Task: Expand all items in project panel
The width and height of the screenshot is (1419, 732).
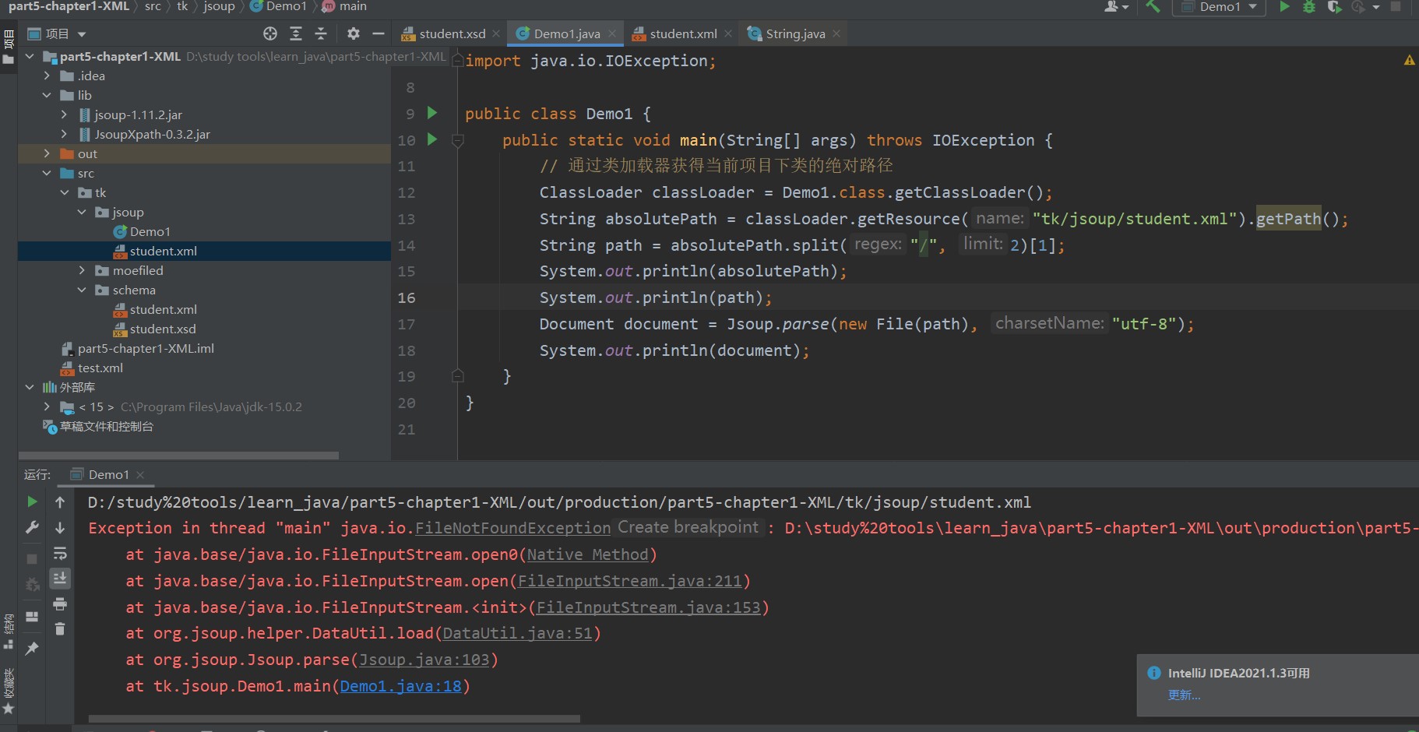Action: tap(296, 33)
